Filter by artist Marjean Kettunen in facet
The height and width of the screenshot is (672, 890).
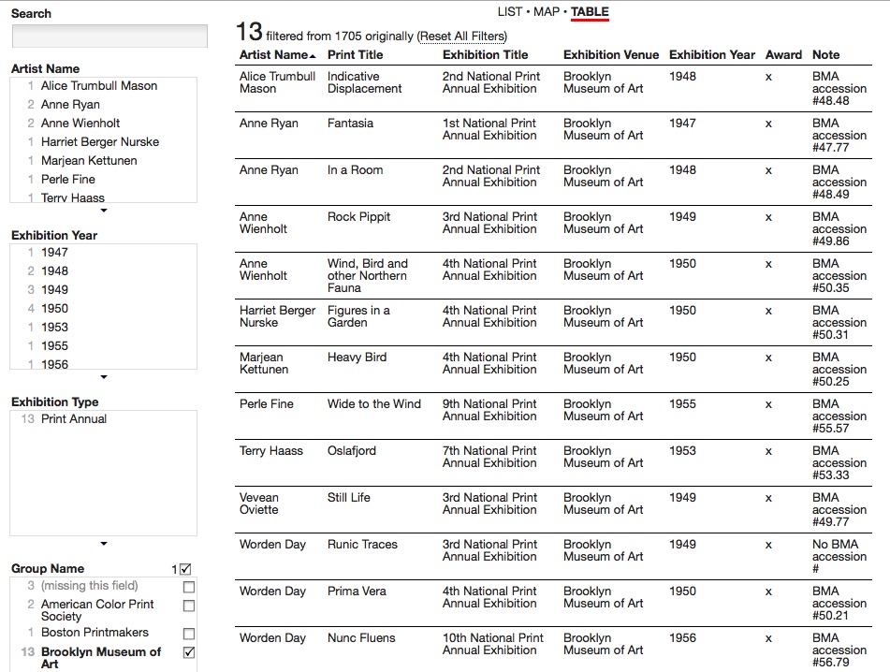pos(89,161)
